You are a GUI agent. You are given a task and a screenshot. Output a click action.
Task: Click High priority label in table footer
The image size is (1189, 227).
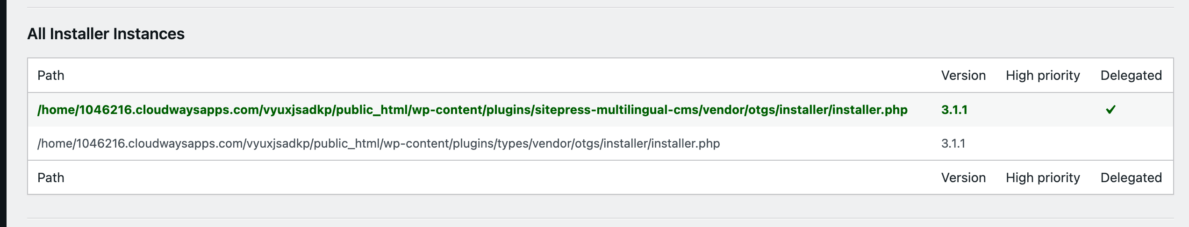pyautogui.click(x=1043, y=177)
